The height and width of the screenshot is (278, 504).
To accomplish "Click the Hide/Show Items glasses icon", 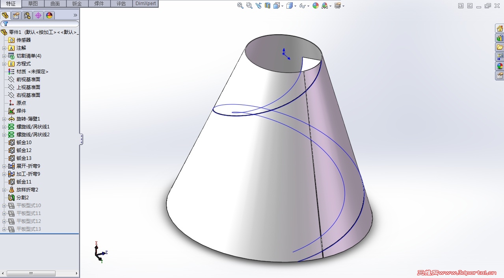I will [303, 6].
